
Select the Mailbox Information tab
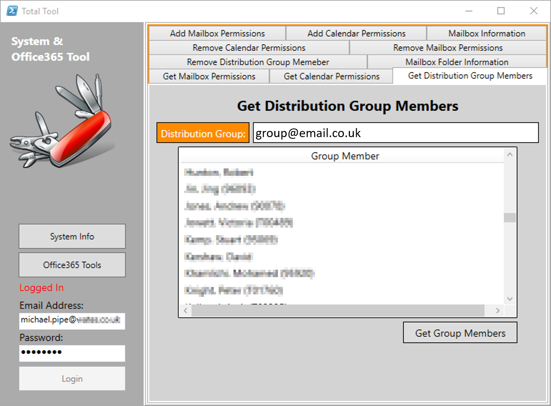(486, 34)
